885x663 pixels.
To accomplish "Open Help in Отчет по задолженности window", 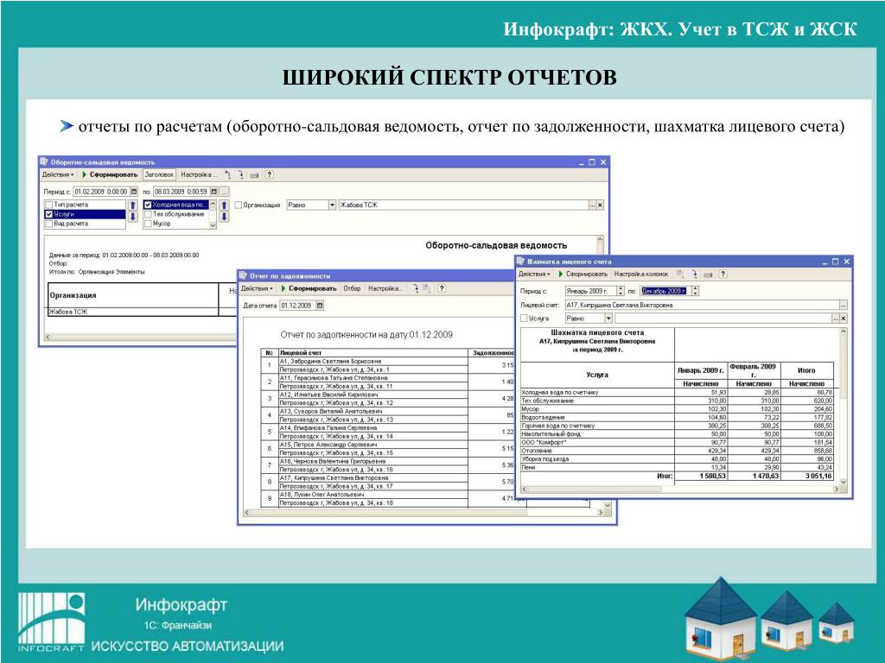I will pos(442,288).
